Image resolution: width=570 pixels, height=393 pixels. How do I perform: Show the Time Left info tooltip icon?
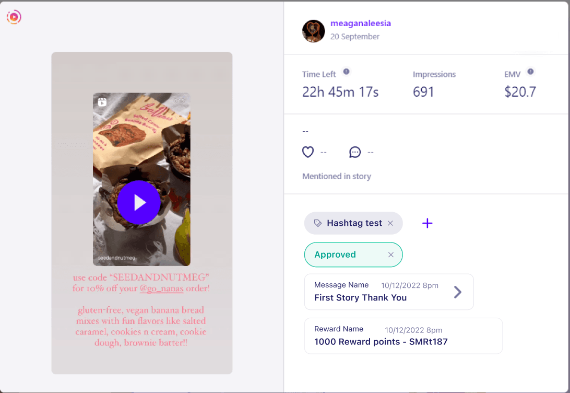pyautogui.click(x=347, y=72)
